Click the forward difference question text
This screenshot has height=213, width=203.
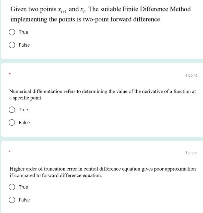100,14
